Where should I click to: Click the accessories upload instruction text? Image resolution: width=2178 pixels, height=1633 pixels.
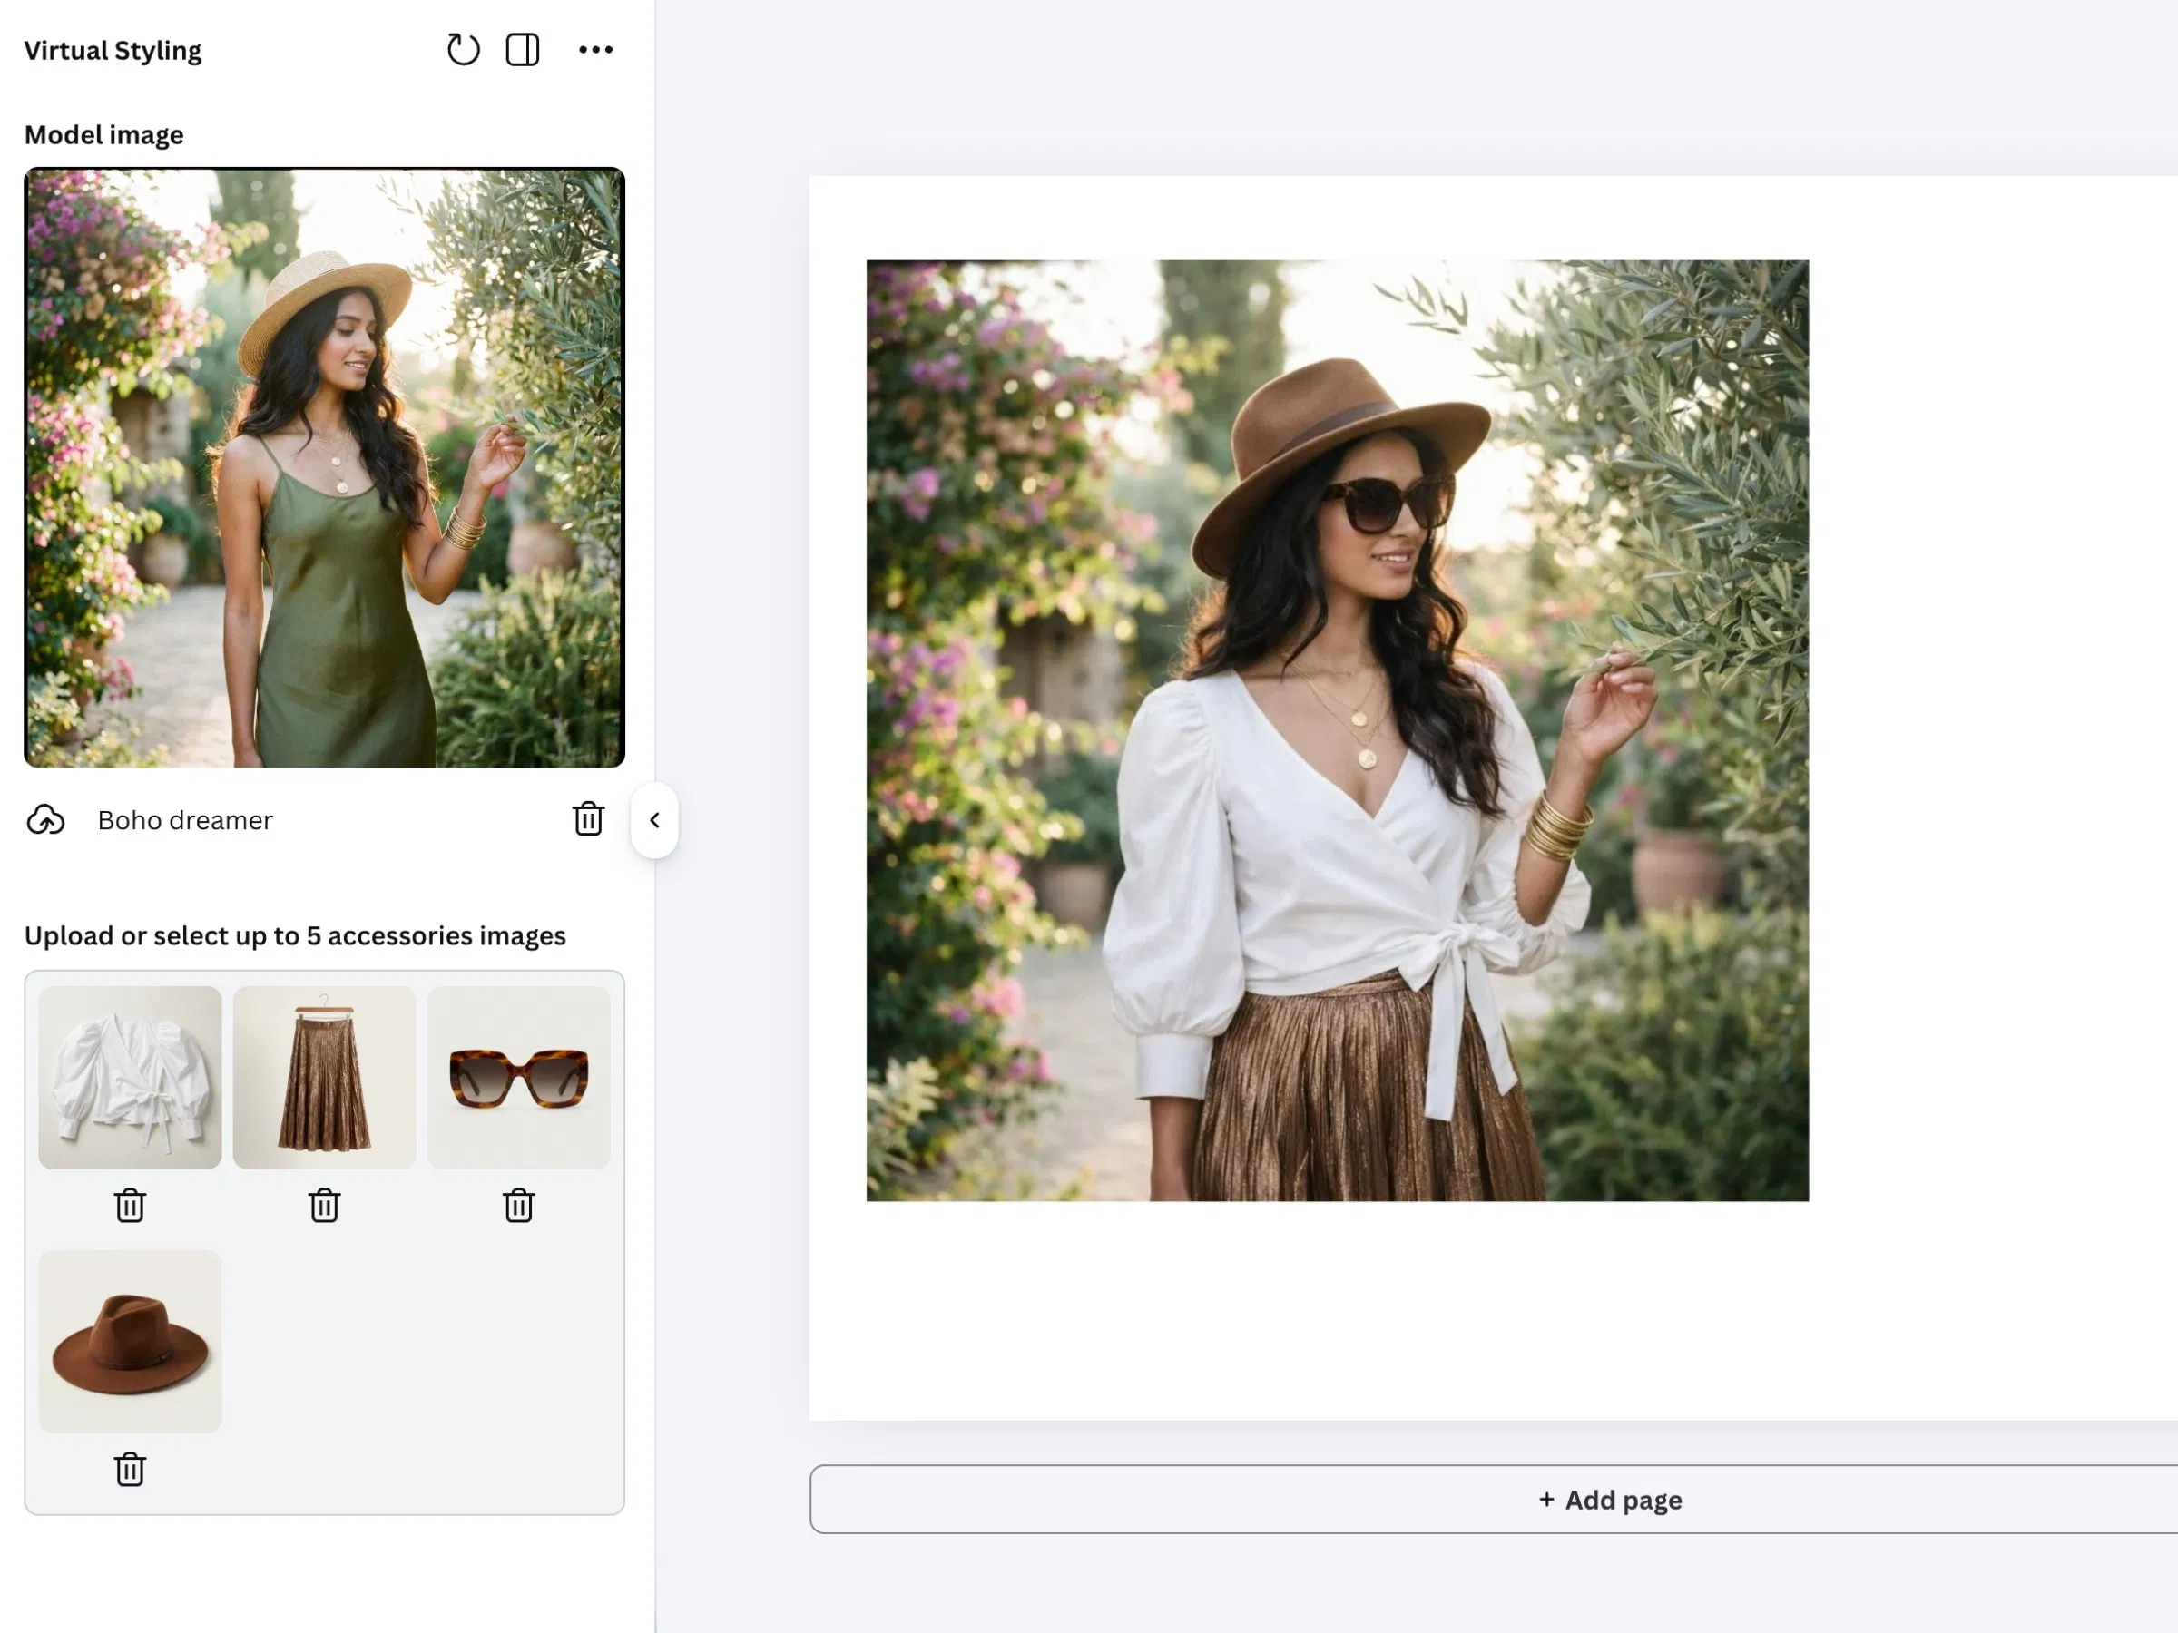(295, 935)
